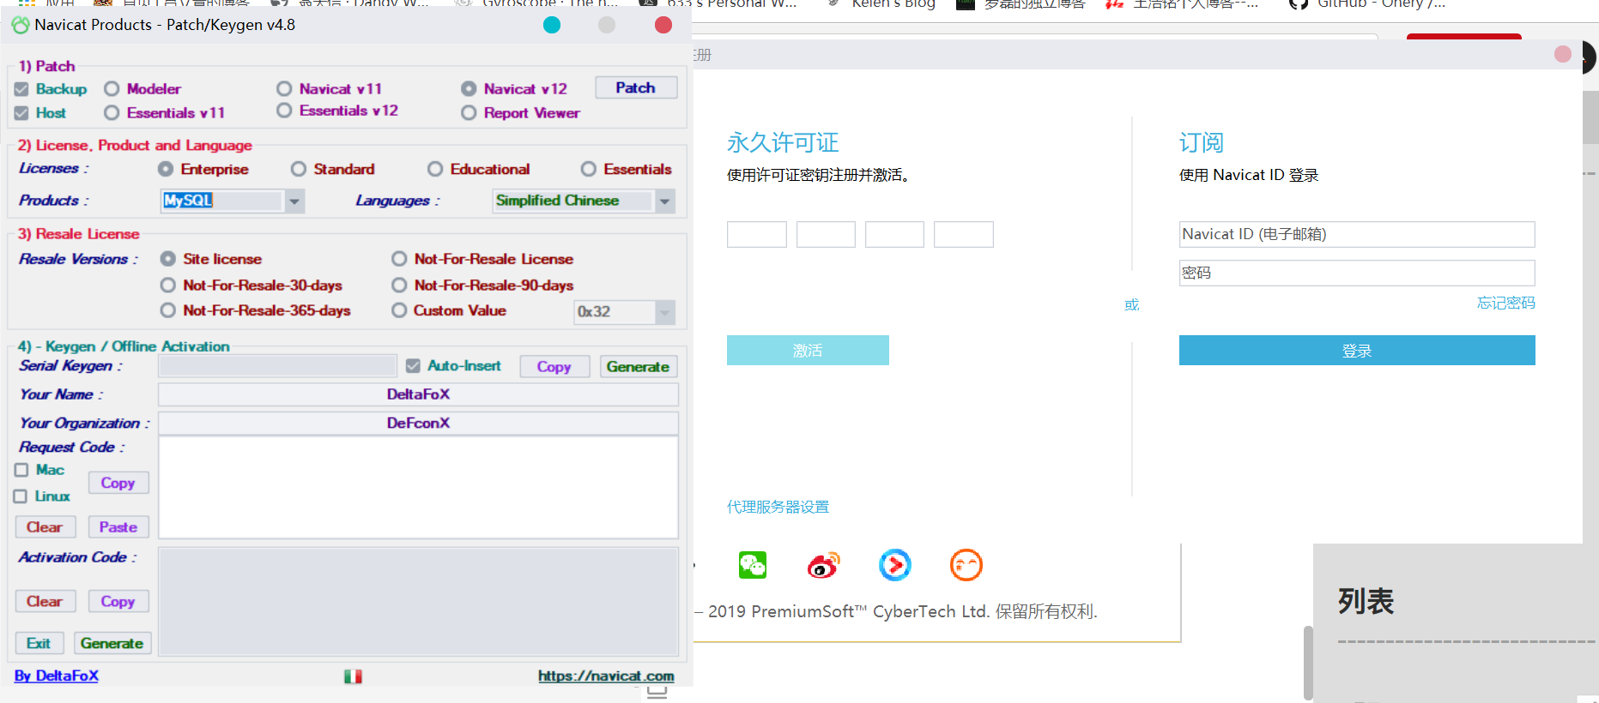
Task: Toggle the Backup checkbox
Action: [21, 89]
